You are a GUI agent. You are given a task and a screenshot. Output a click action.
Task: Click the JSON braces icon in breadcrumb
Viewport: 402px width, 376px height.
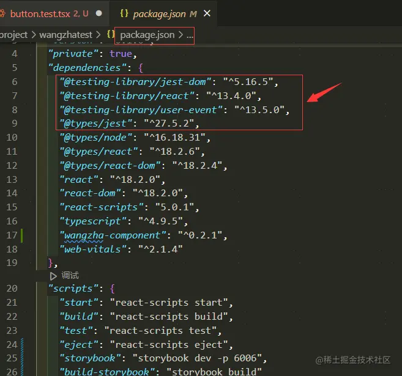tap(110, 34)
